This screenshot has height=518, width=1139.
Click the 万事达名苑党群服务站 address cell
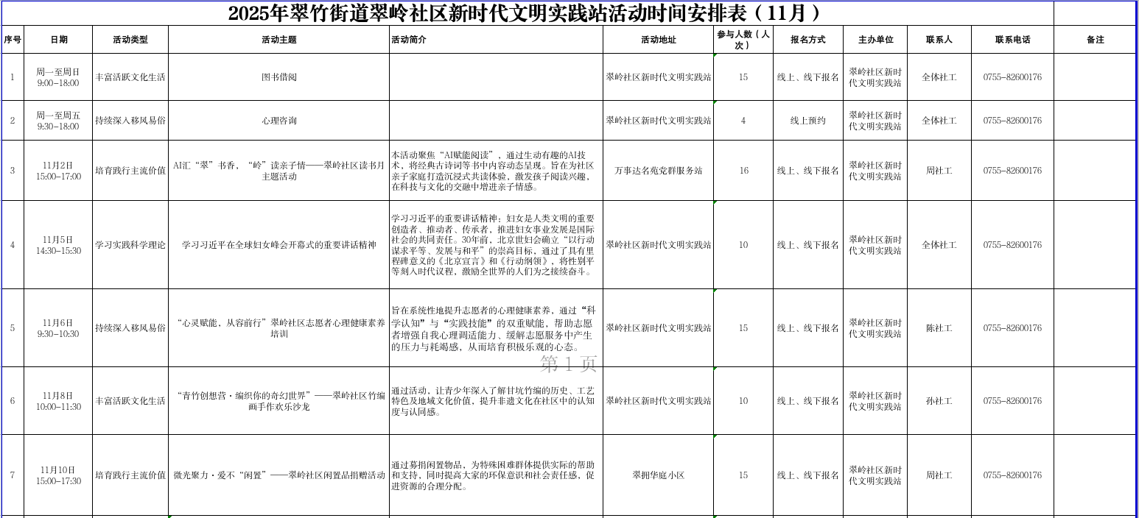(658, 171)
